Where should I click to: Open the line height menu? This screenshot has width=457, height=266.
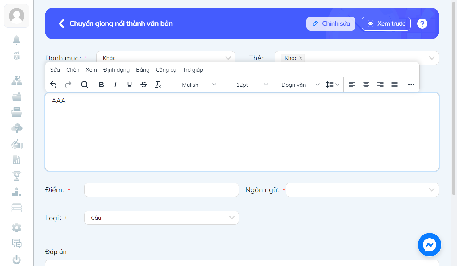pyautogui.click(x=332, y=85)
